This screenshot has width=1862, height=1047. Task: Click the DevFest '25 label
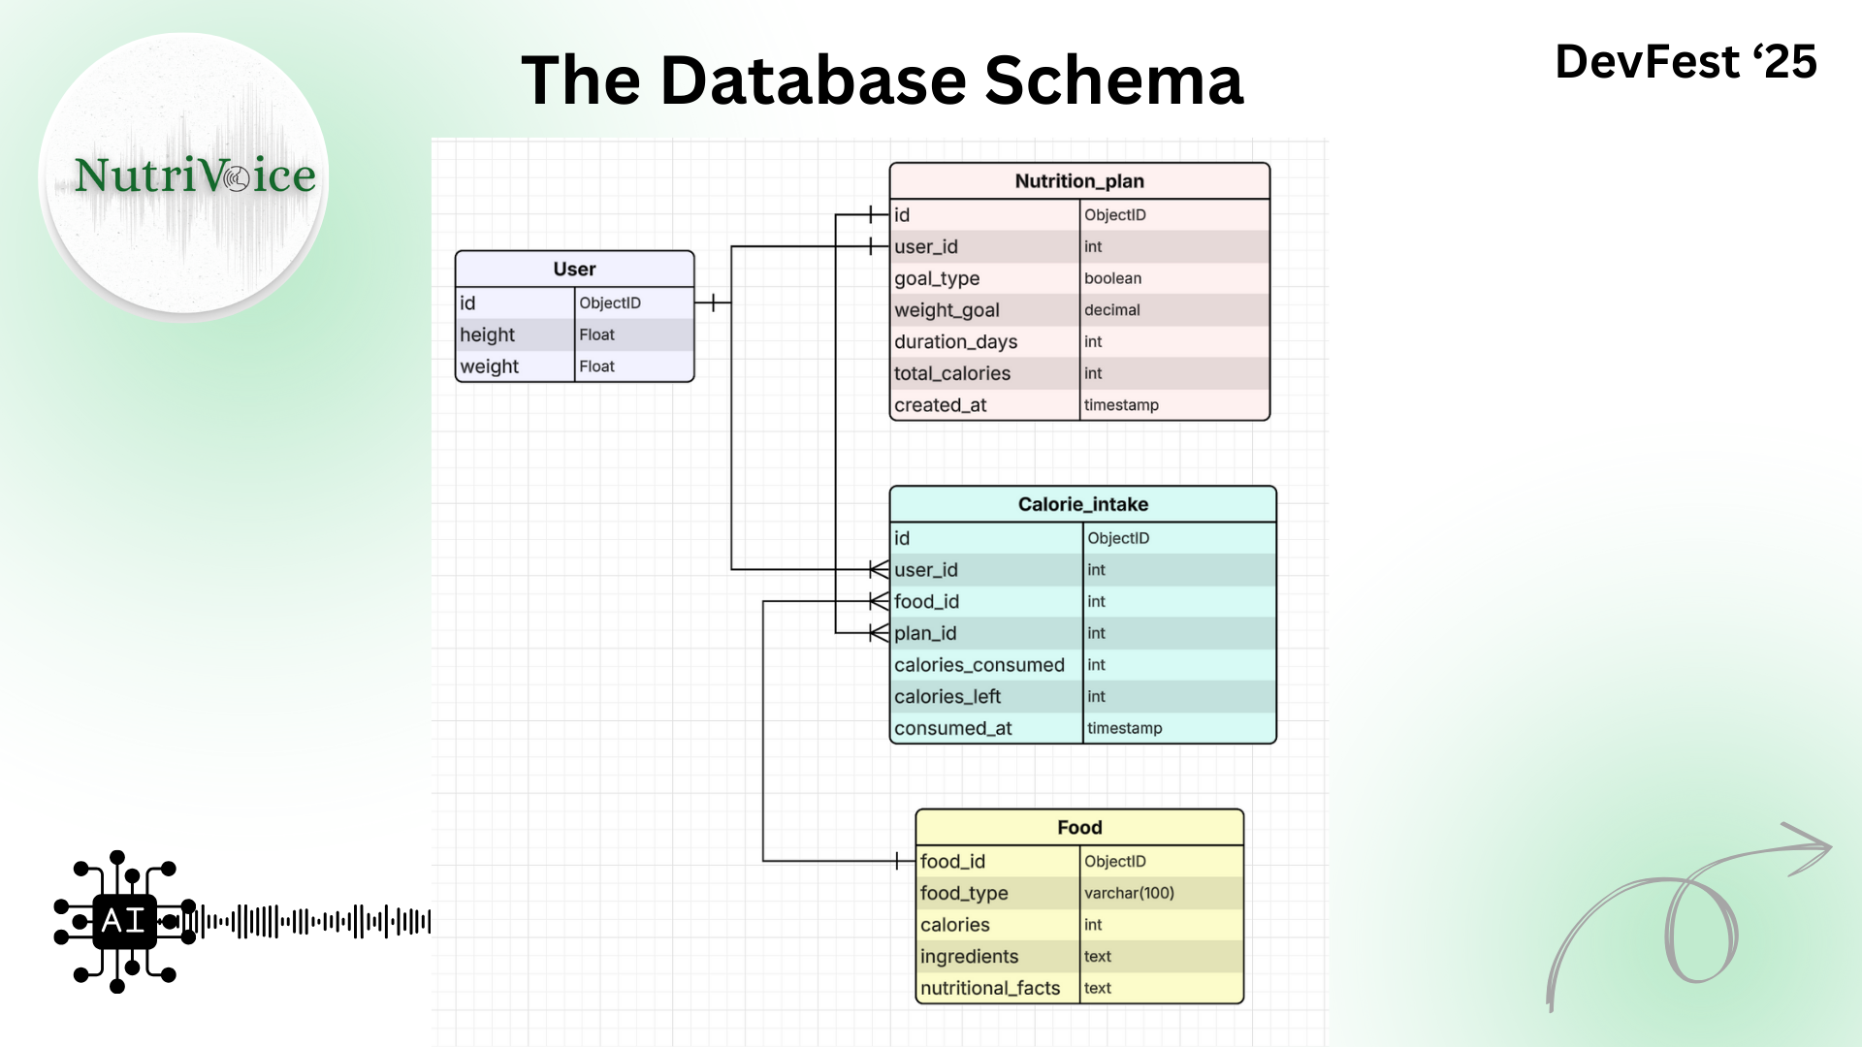click(1685, 62)
